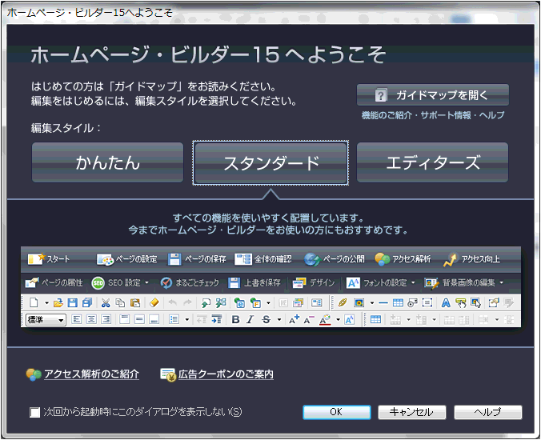The image size is (541, 440).
Task: Click the save all icon
Action: pos(87,302)
